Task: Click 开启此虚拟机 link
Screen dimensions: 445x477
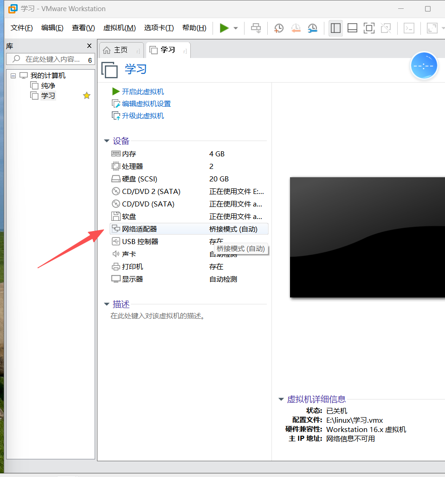Action: pos(142,91)
